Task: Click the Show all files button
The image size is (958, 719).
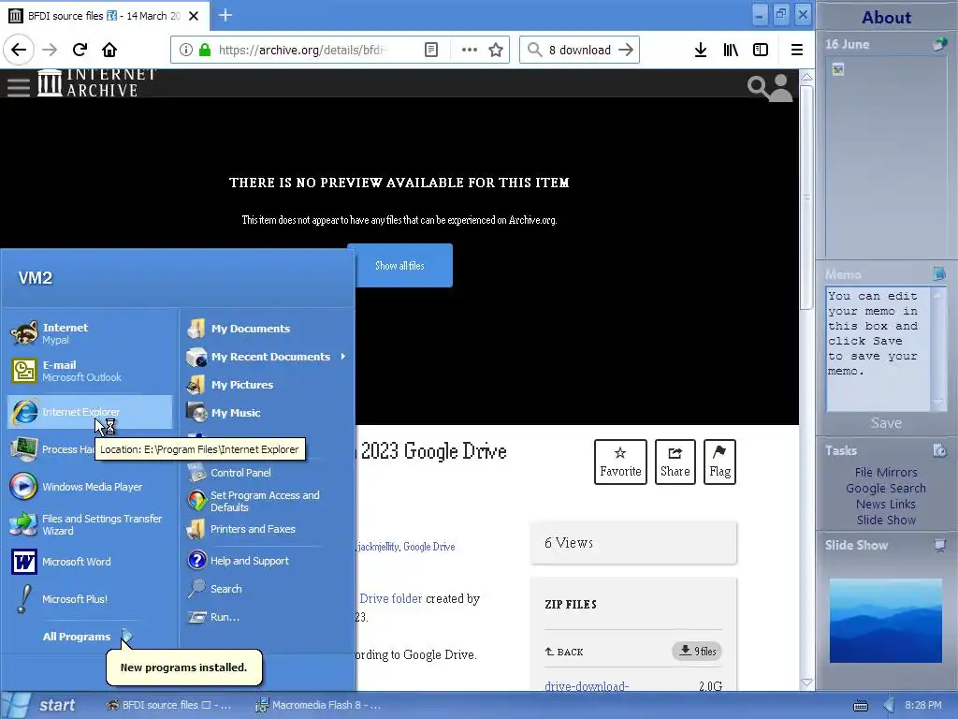Action: click(399, 265)
